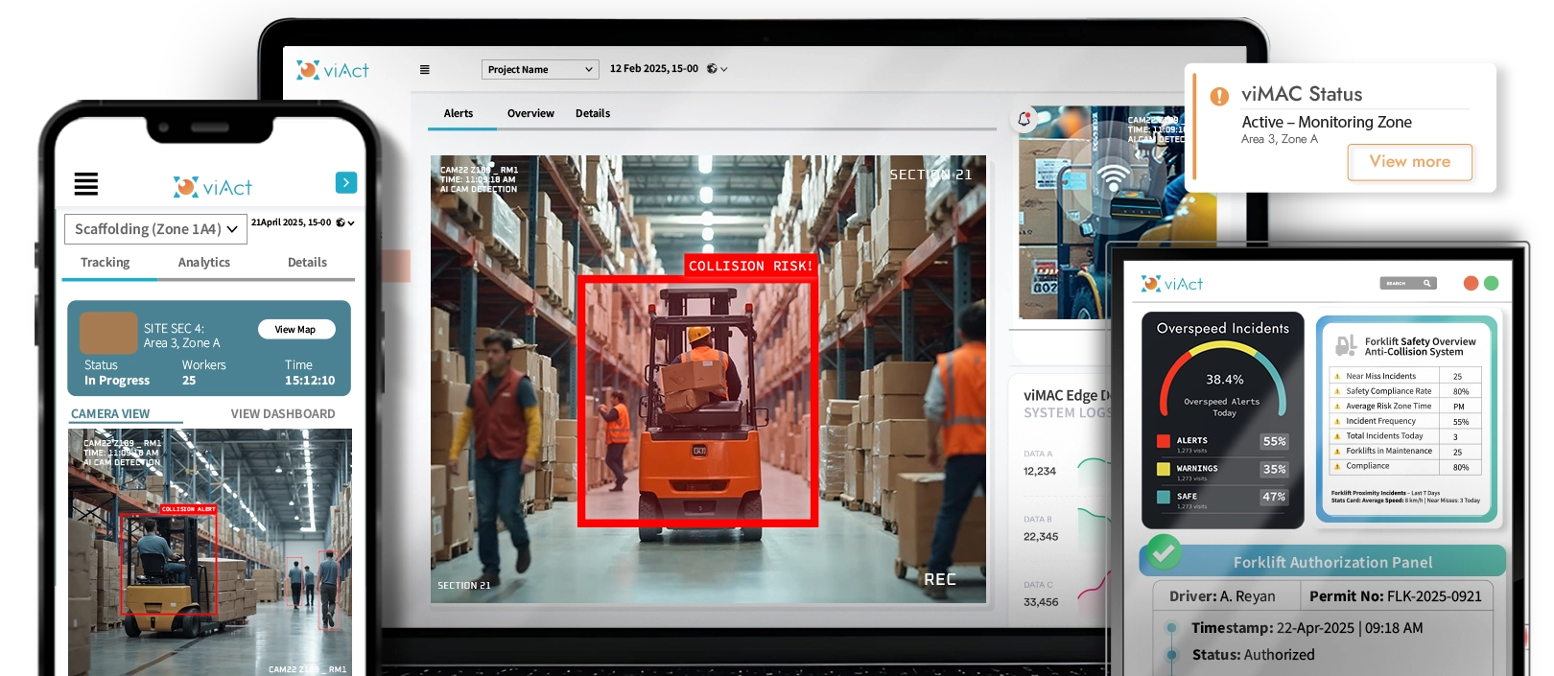The image size is (1554, 676).
Task: Click the magnifier icon in tablet search
Action: click(1427, 283)
